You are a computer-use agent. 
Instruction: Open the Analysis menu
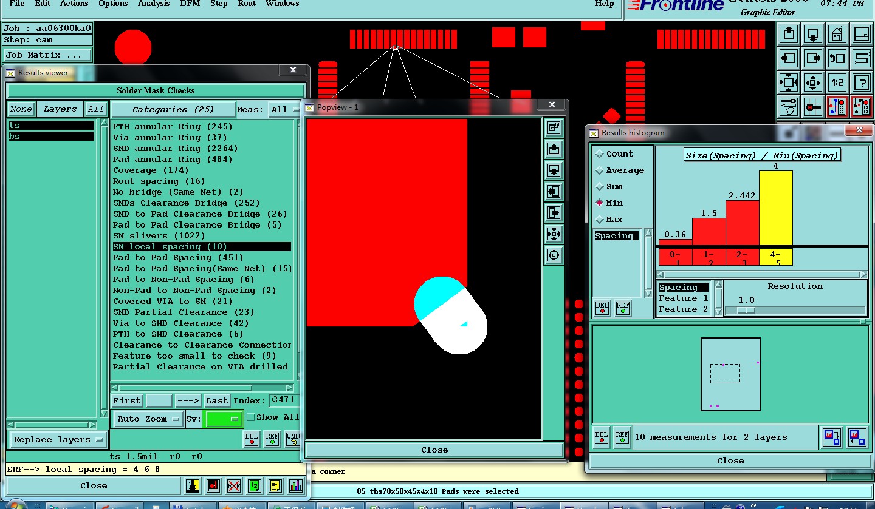[x=154, y=4]
